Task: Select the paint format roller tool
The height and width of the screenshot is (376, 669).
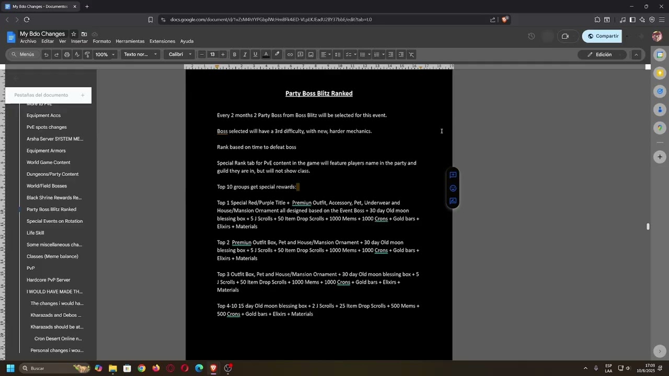Action: (x=87, y=54)
